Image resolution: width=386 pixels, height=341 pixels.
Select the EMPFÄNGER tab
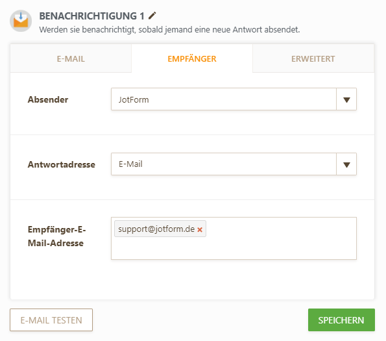[192, 58]
